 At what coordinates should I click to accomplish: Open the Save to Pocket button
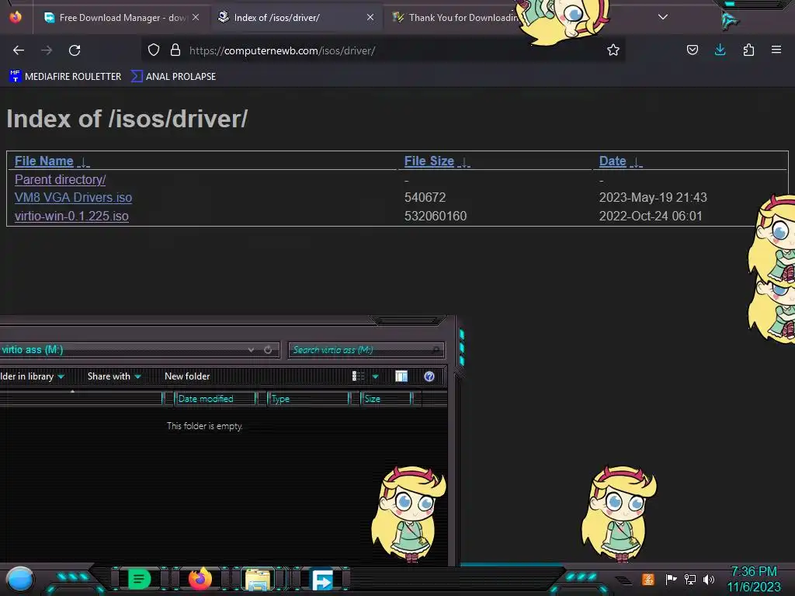692,50
